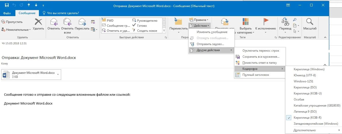Screen dimensions: 342x134
Task: Click the reply-with-meeting icon
Action: pyautogui.click(x=93, y=22)
